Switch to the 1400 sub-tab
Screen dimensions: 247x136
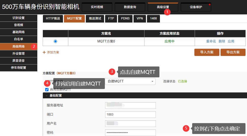(x=153, y=18)
